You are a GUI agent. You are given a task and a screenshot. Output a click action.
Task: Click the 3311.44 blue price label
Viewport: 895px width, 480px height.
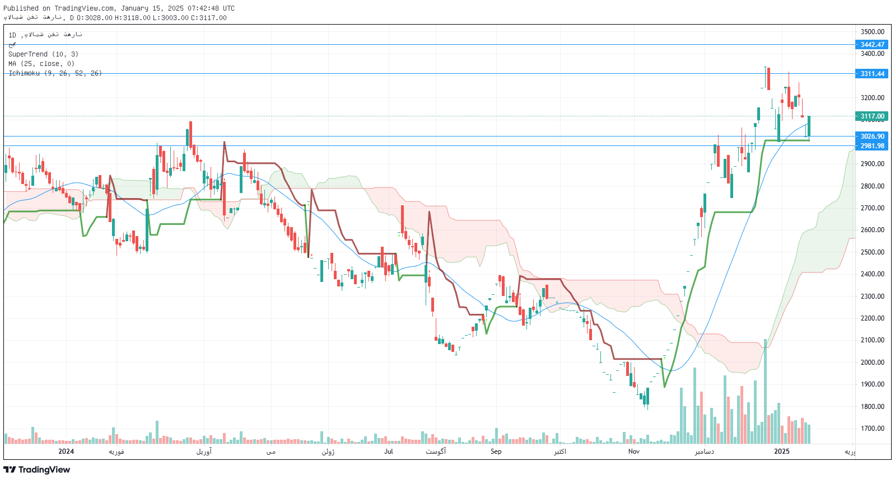click(872, 74)
